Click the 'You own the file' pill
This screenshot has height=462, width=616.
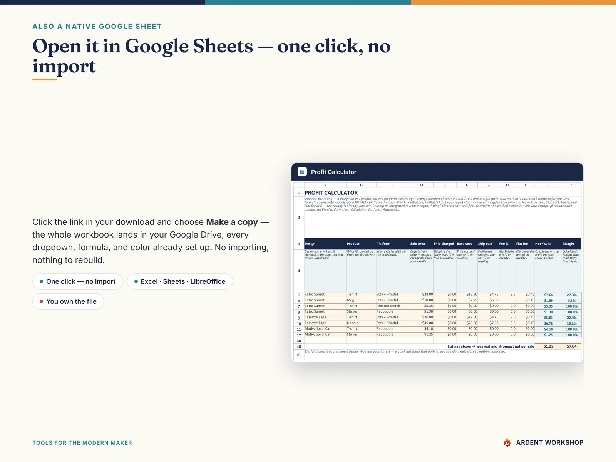pyautogui.click(x=68, y=301)
